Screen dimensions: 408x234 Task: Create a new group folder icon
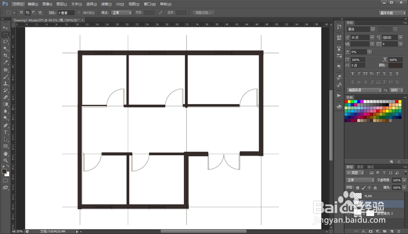[385, 231]
